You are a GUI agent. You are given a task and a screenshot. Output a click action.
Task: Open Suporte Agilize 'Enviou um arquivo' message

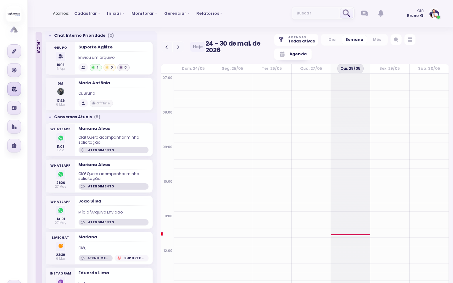[x=96, y=58]
